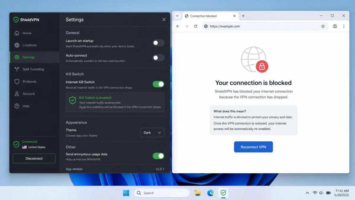
Task: Click the site info globe in address bar
Action: click(206, 26)
